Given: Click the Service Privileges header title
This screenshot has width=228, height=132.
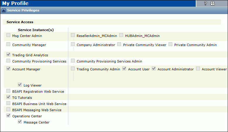Looking at the screenshot, I should click(x=23, y=10).
